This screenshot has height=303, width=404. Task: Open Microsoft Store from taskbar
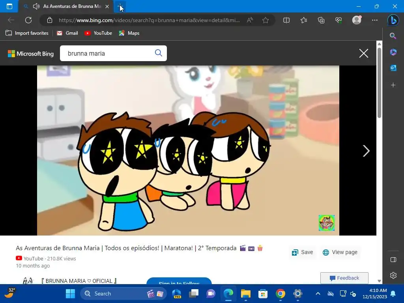(x=263, y=294)
